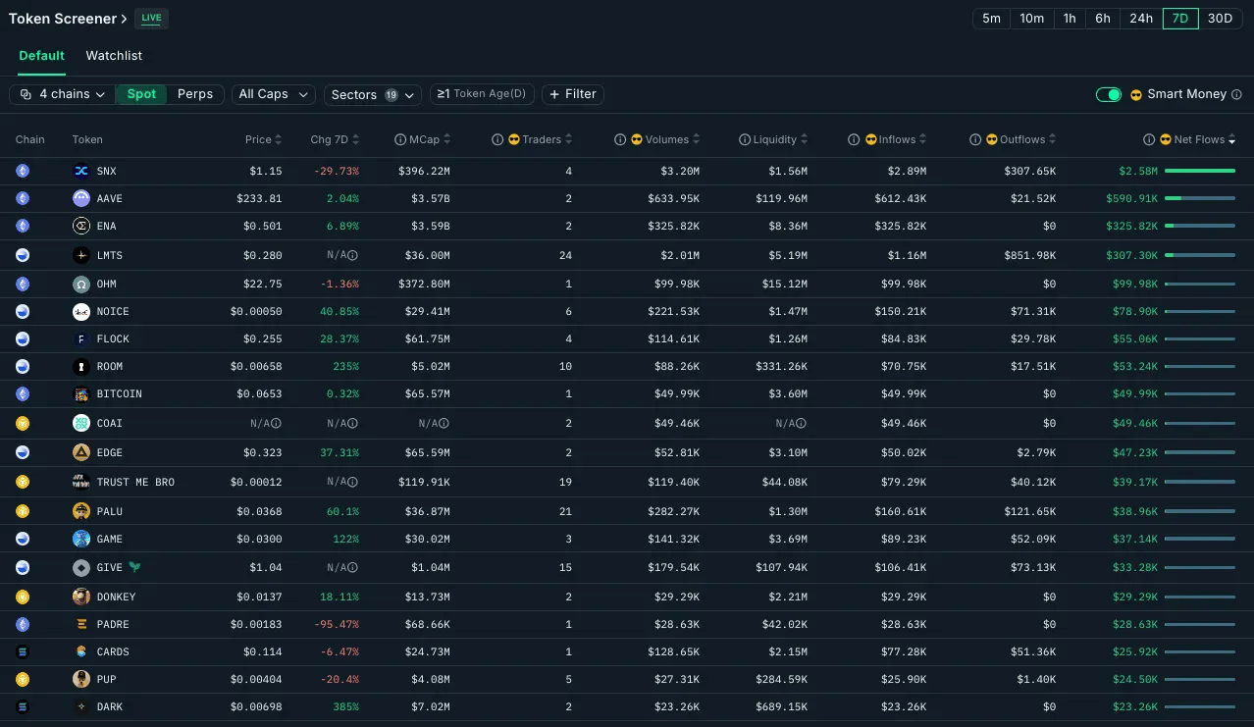Click the FLOCK token icon
This screenshot has height=727, width=1254.
click(81, 339)
